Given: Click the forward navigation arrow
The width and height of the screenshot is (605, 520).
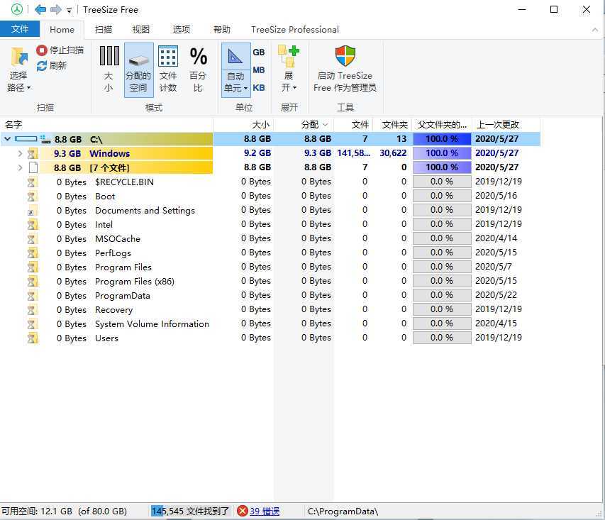Looking at the screenshot, I should [x=56, y=9].
